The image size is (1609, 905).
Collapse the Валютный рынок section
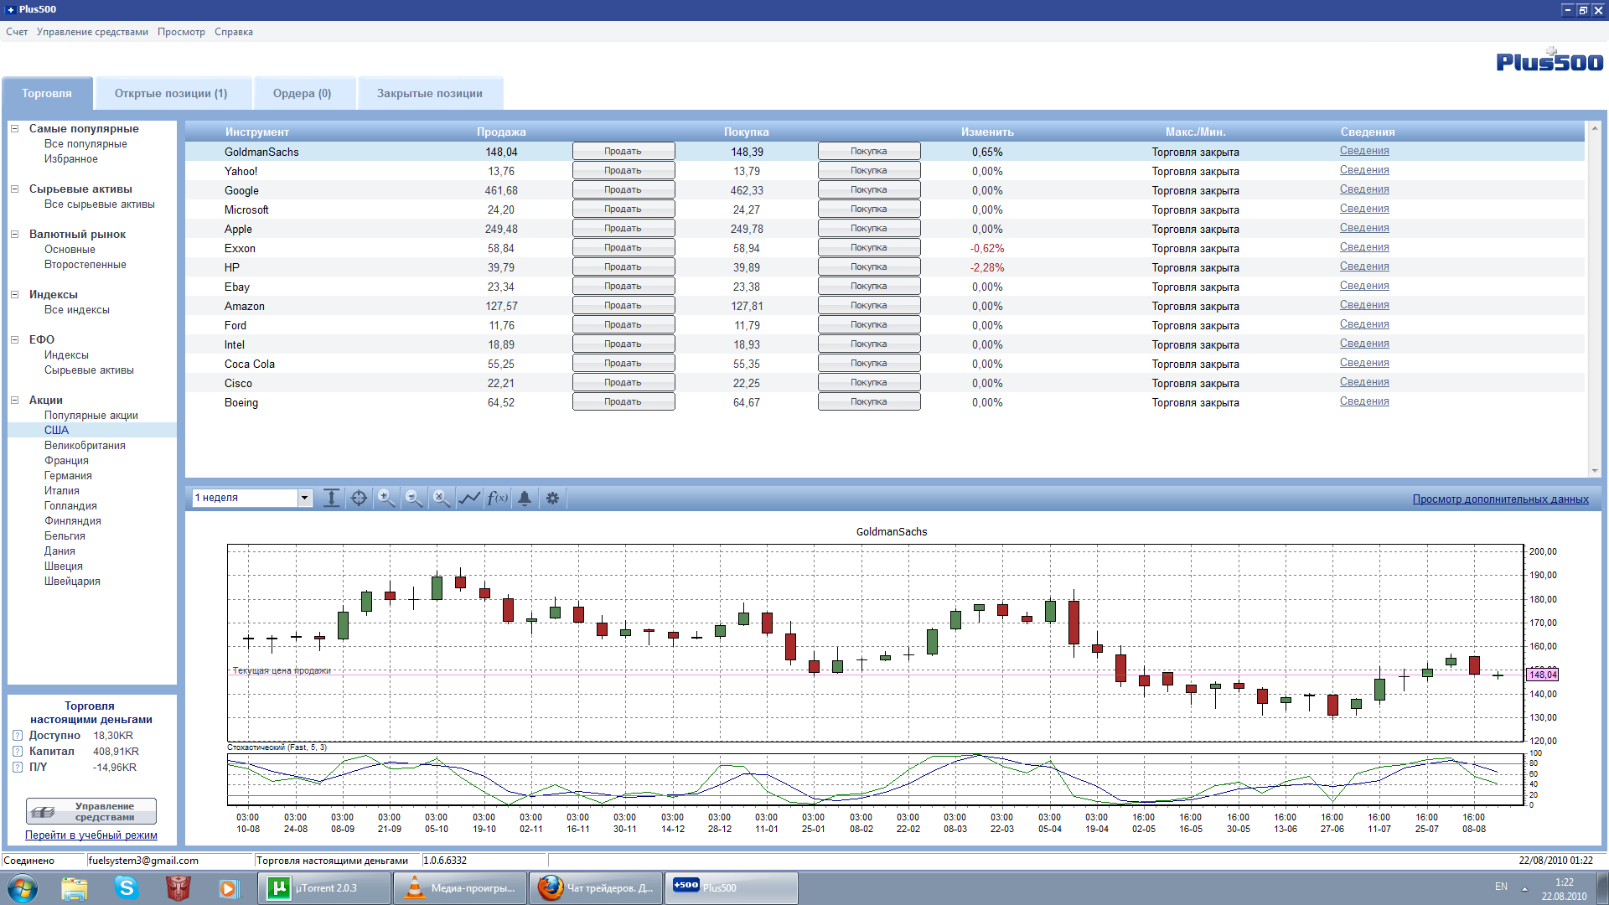coord(14,235)
